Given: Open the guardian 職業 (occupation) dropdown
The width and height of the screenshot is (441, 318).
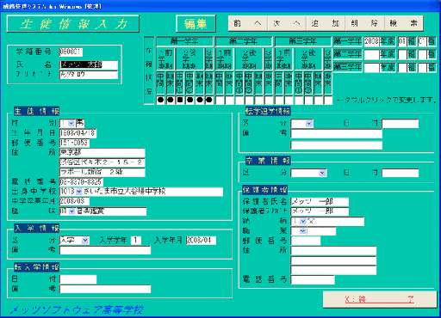Looking at the screenshot, I should (303, 231).
